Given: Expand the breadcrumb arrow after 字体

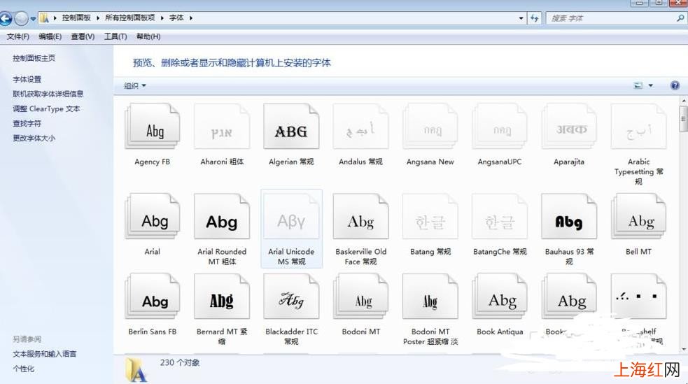Looking at the screenshot, I should 191,18.
